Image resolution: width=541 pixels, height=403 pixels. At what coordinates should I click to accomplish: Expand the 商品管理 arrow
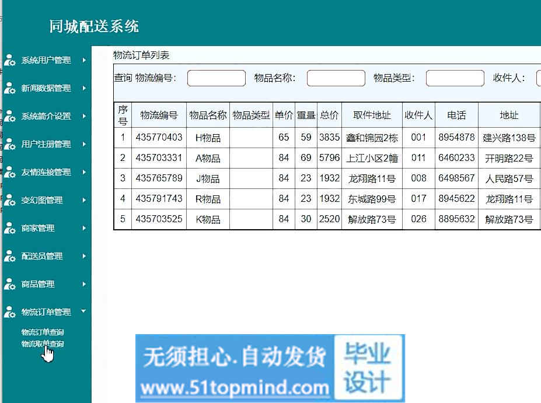84,284
